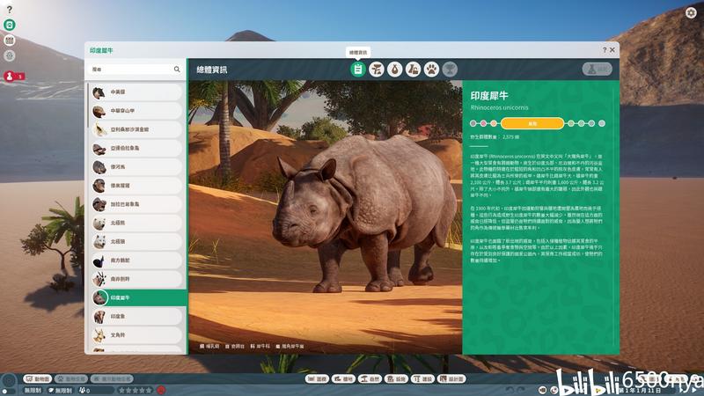Viewport: 704px width, 396px height.
Task: Select 印度象 Indian elephant entry
Action: click(136, 317)
